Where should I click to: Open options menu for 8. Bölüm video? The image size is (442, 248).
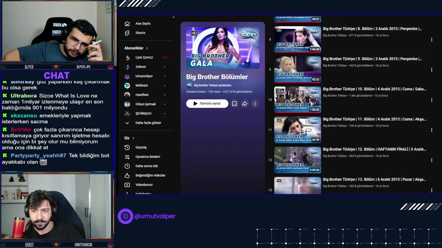pyautogui.click(x=431, y=40)
